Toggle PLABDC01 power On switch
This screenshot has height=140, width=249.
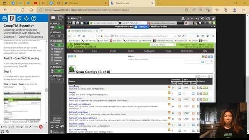point(59,28)
